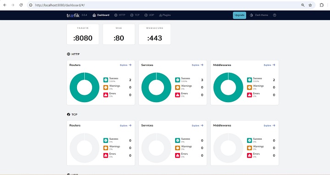Bookmark page with star icon
Image resolution: width=330 pixels, height=175 pixels.
pos(310,5)
